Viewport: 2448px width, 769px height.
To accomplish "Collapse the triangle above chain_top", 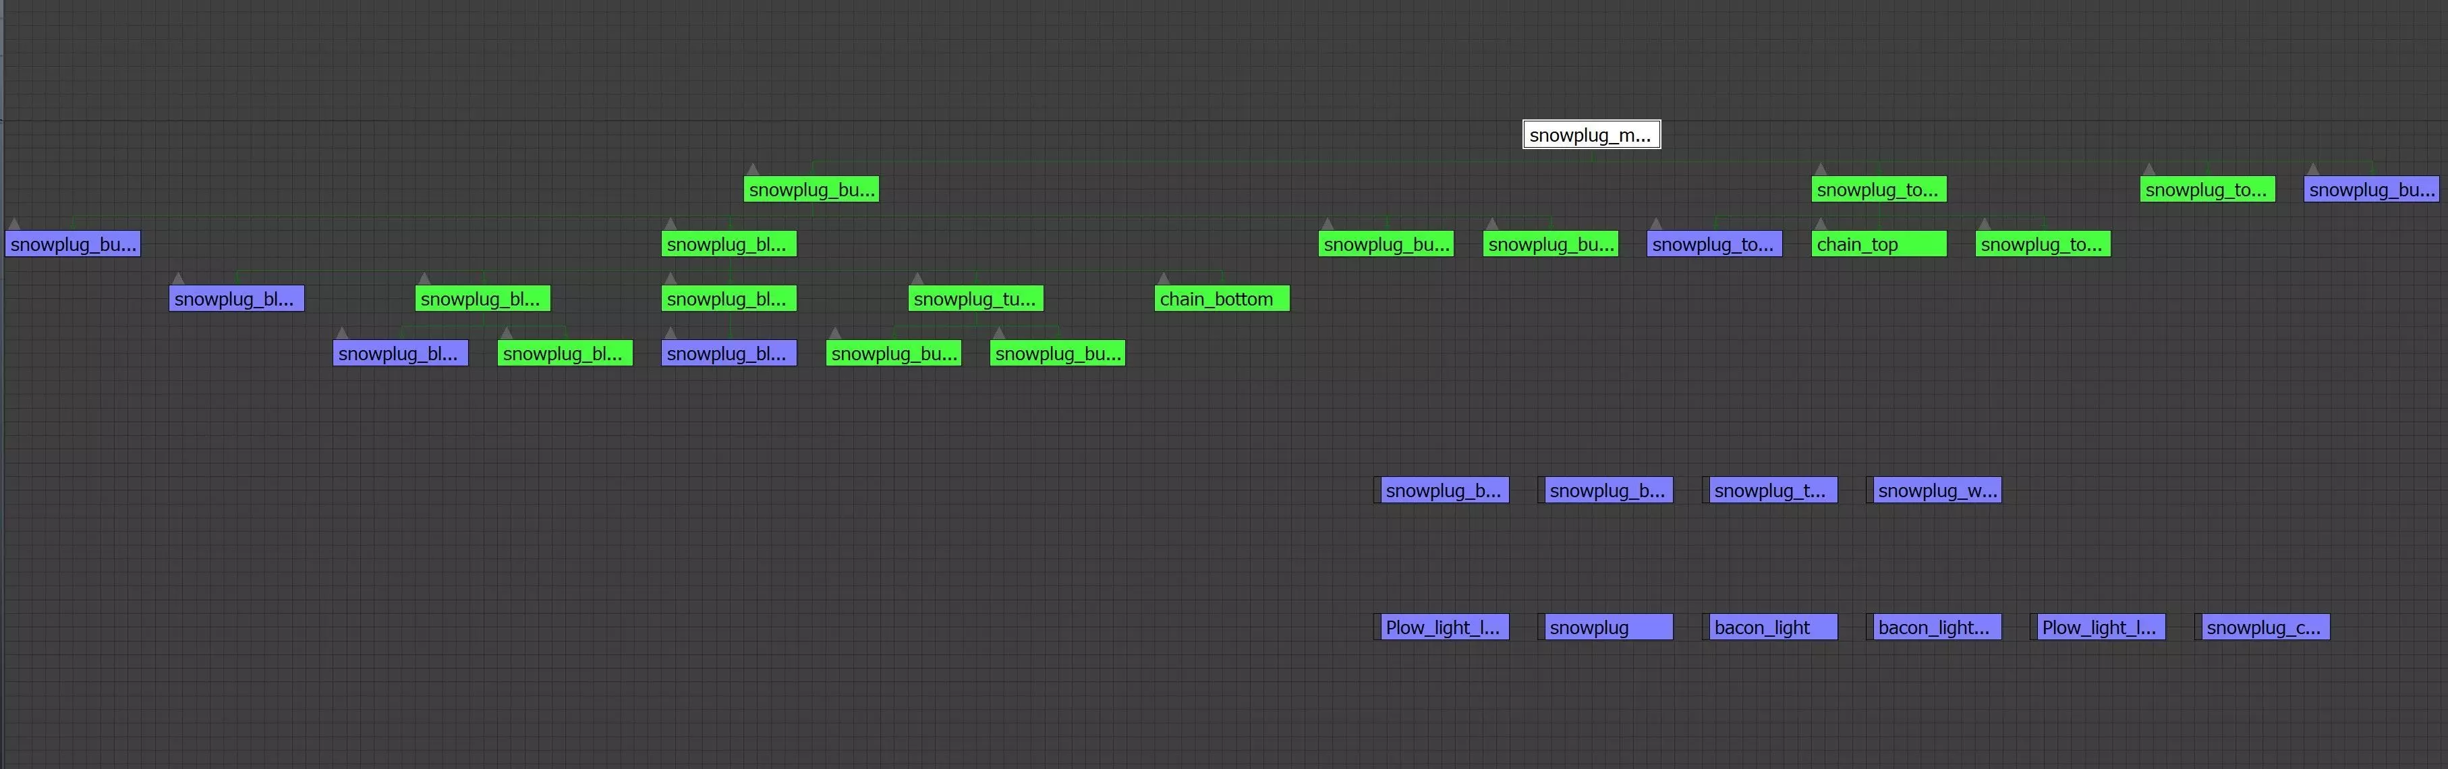I will click(1820, 225).
